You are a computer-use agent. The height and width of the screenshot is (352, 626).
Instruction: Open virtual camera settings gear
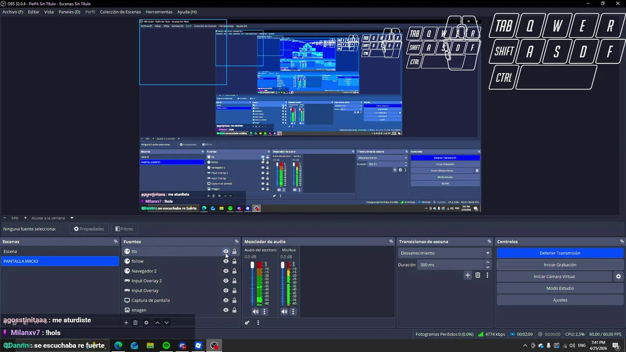coord(618,277)
